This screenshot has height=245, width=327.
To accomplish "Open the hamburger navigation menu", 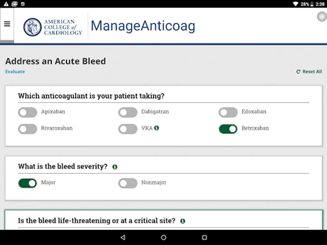I will coord(7,24).
